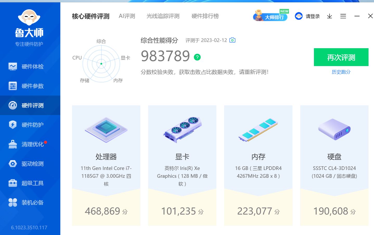Viewport: 374px width, 235px height.
Task: Open the 大师排行 trophy banner
Action: [271, 15]
